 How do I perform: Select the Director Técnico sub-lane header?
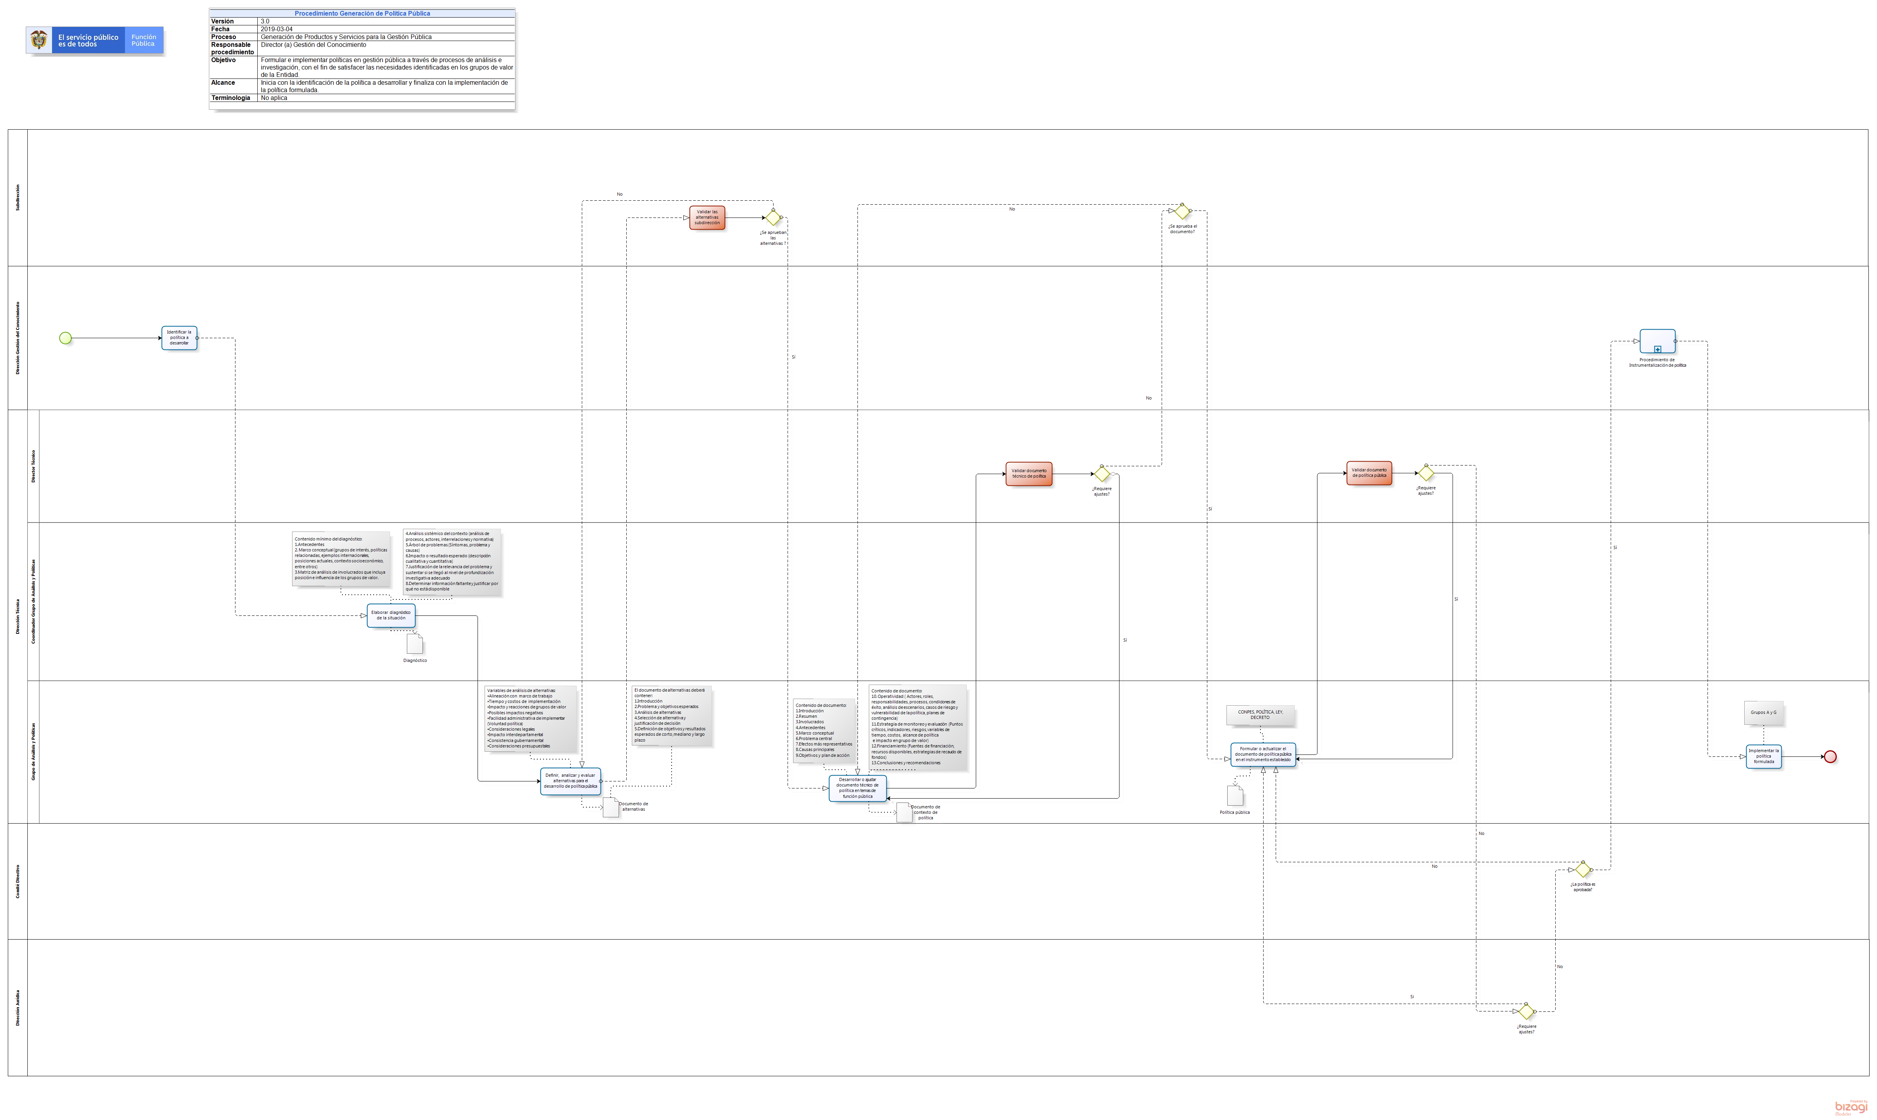(x=33, y=466)
